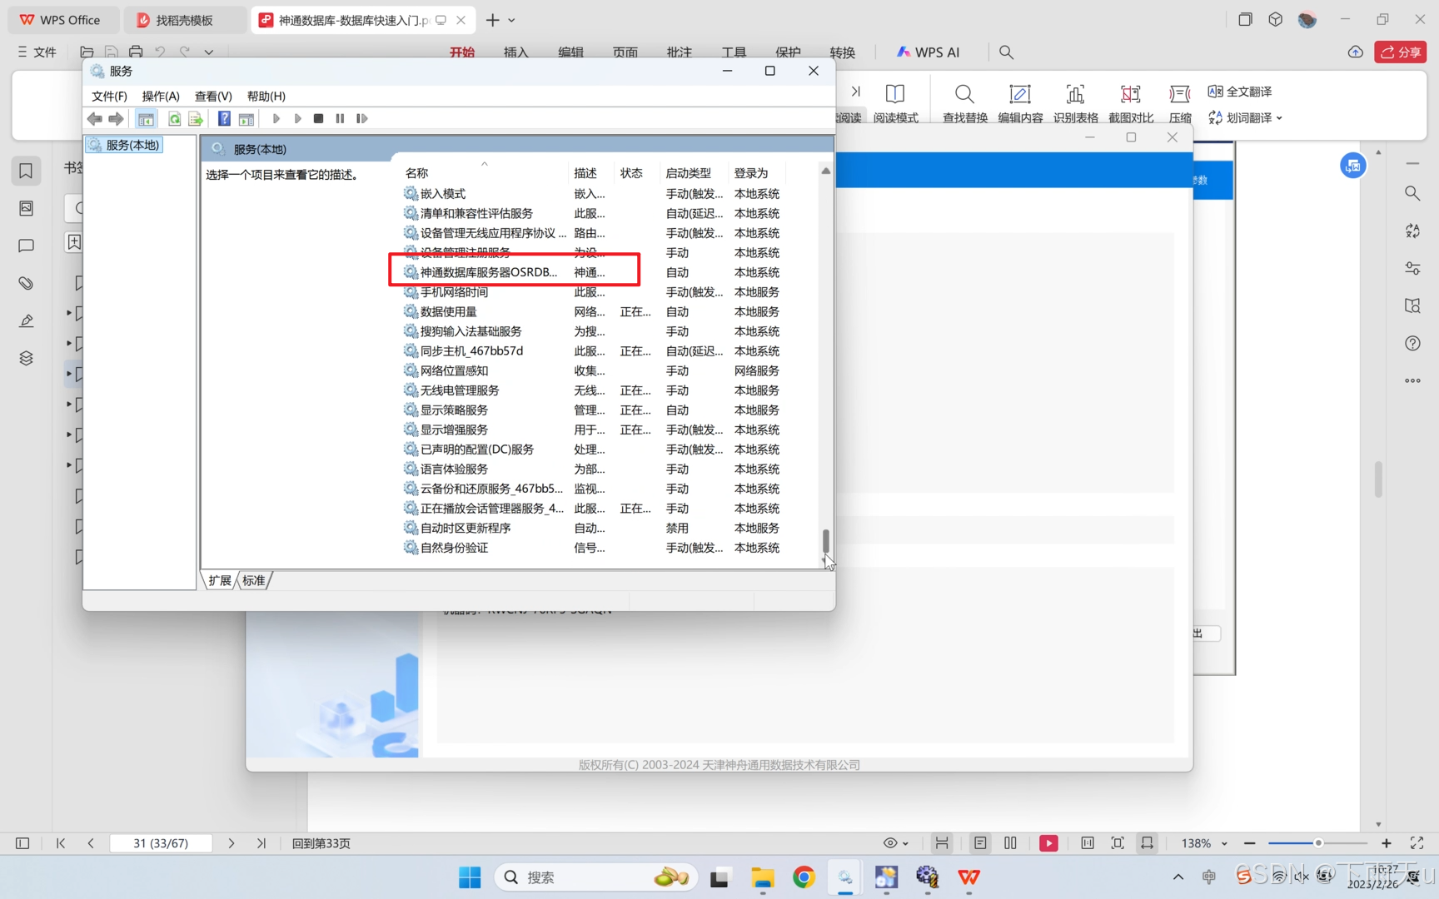Click the zoom out minus button
The width and height of the screenshot is (1439, 899).
coord(1249,843)
